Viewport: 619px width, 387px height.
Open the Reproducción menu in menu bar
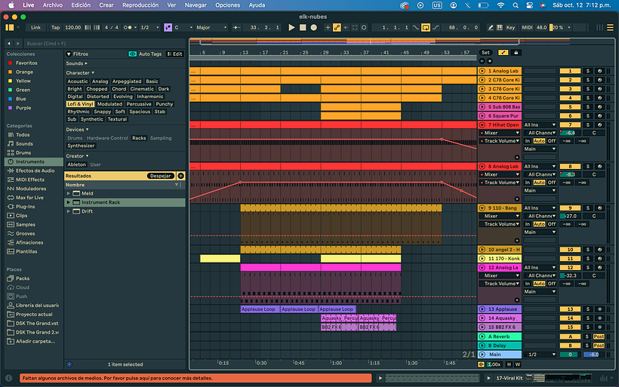140,5
